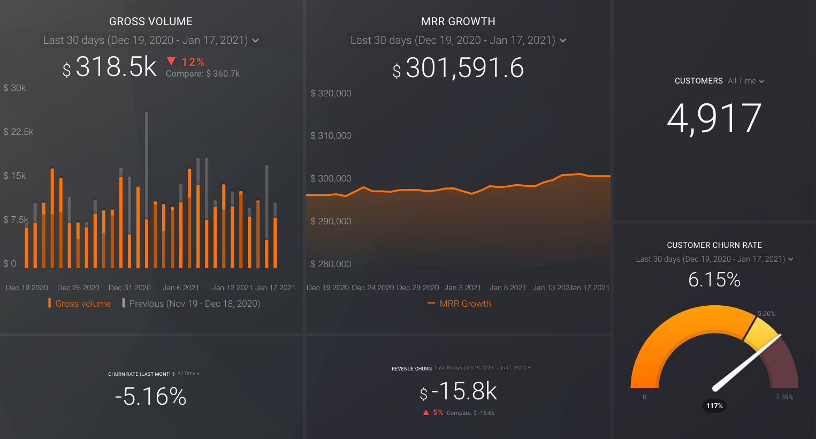Screen dimensions: 816x439
Task: Click the 4,917 customers value
Action: point(714,118)
